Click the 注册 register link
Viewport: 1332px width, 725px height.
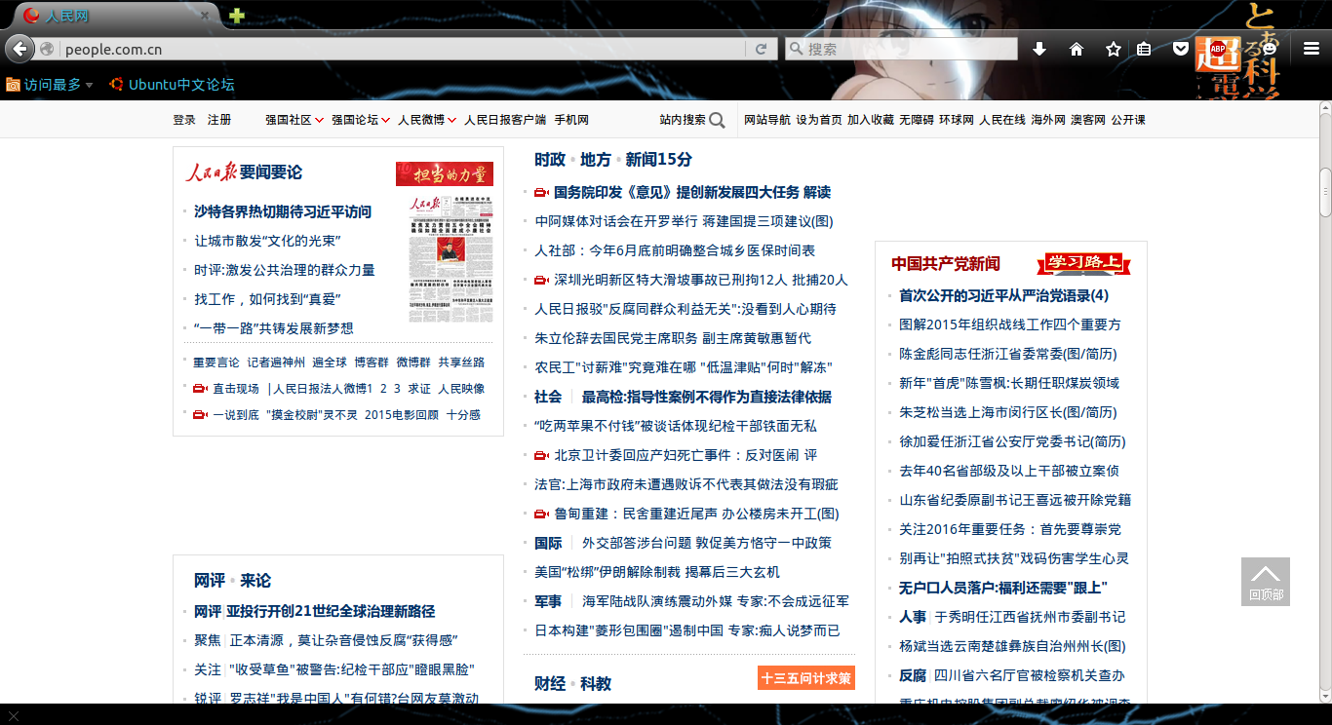pyautogui.click(x=219, y=120)
